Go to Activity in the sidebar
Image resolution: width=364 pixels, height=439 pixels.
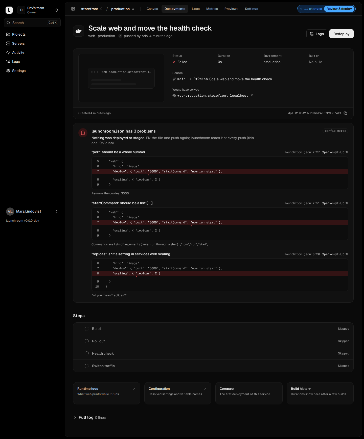[32, 53]
